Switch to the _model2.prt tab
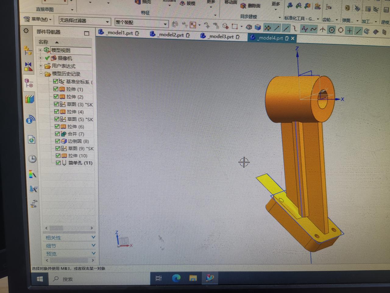Screen dimensions: 390x293 coord(170,35)
